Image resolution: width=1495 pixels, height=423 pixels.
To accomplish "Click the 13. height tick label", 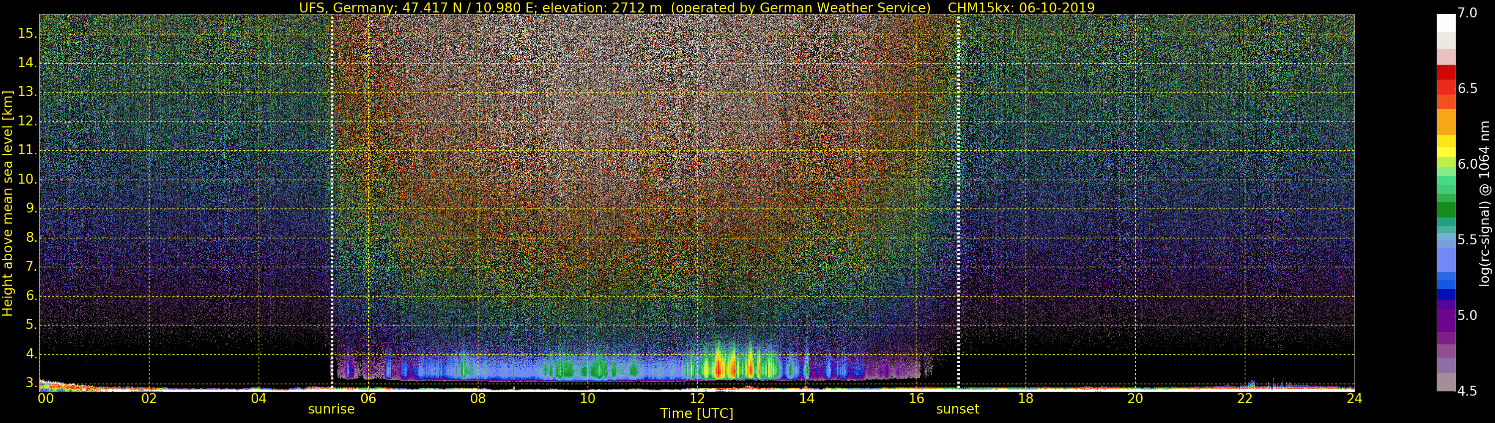I will pyautogui.click(x=27, y=92).
